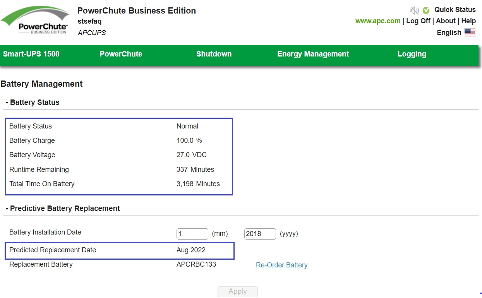482x298 pixels.
Task: Click the host name stsefaq
Action: 89,22
